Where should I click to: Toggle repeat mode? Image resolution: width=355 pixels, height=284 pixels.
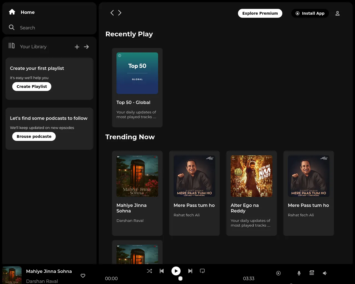click(202, 271)
